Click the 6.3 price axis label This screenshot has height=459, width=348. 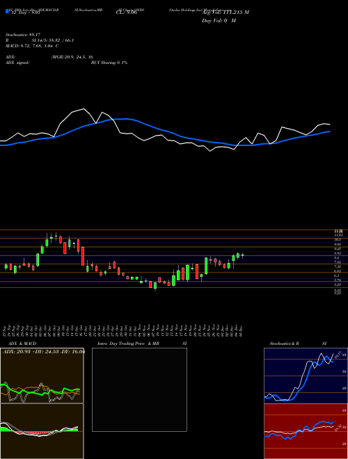[336, 275]
